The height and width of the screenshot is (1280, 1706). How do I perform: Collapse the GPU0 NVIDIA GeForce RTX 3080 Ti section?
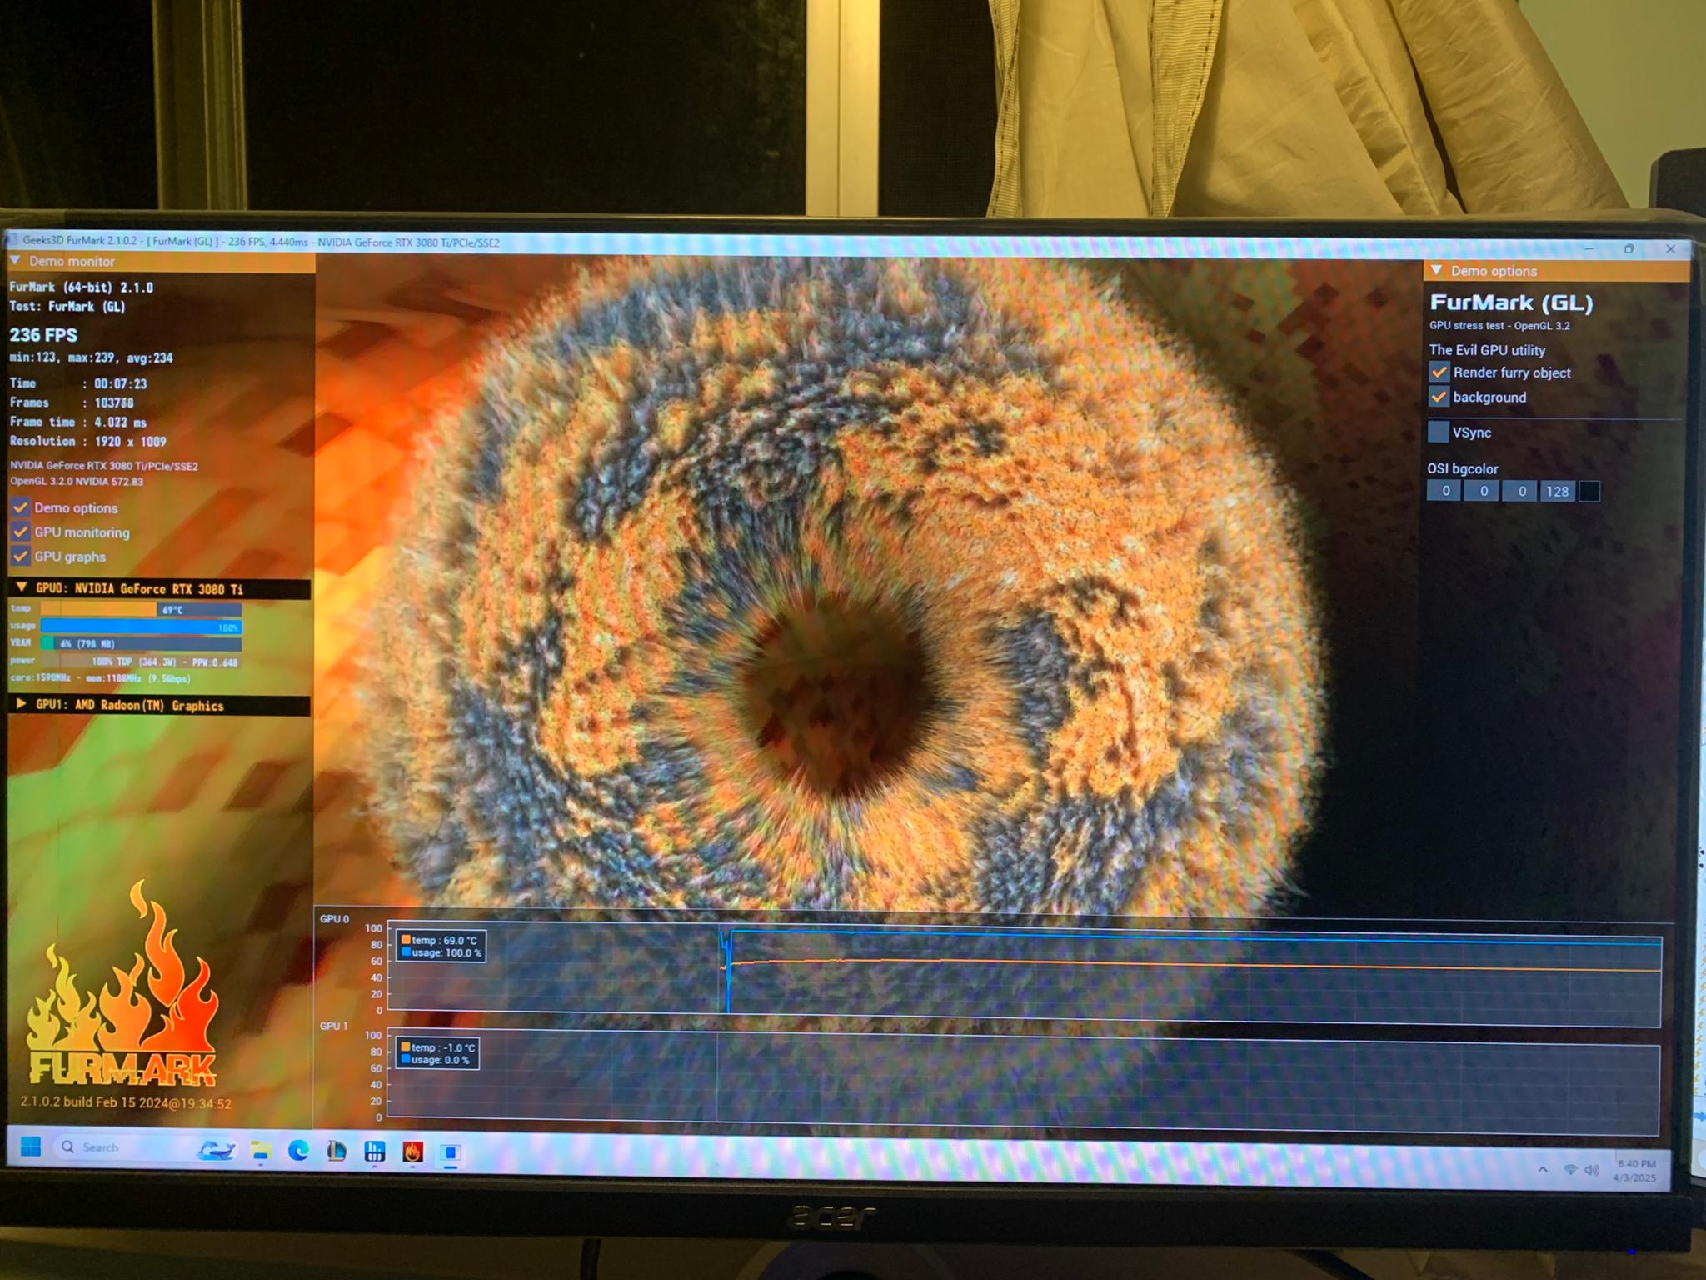[22, 587]
